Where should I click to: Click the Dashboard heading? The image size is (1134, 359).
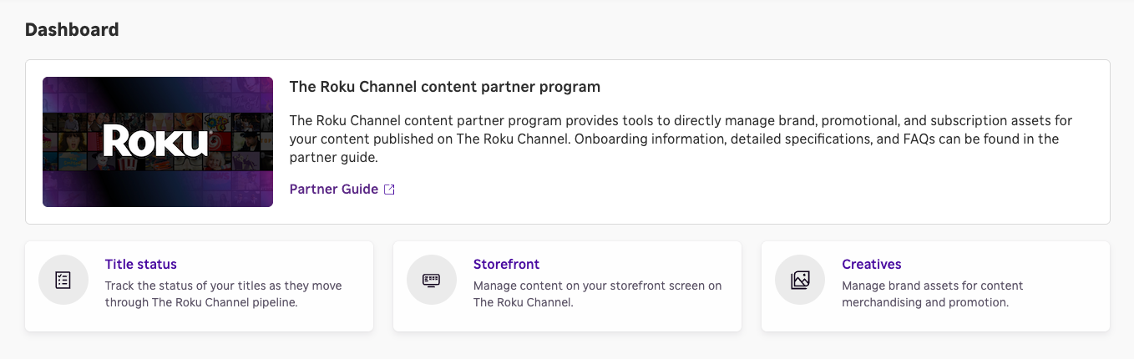click(x=72, y=30)
